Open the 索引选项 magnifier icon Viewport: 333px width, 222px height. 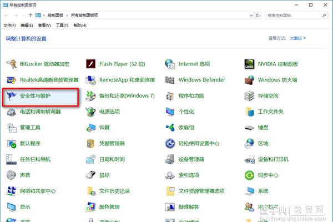tap(170, 175)
